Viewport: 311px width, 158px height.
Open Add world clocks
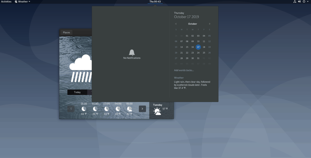pos(184,70)
